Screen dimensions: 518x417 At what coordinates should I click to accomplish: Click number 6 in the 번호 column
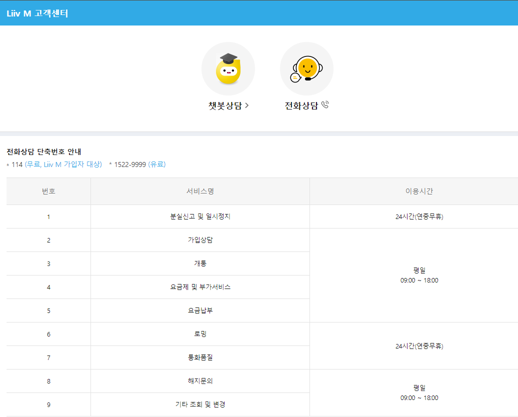point(48,334)
